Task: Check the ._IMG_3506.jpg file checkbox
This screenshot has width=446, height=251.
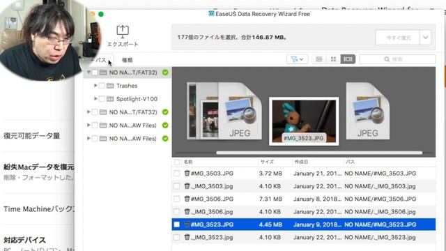Action: coord(177,212)
